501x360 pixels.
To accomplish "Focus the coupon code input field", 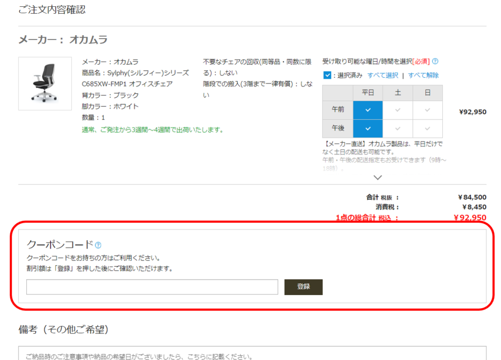I will coord(152,287).
